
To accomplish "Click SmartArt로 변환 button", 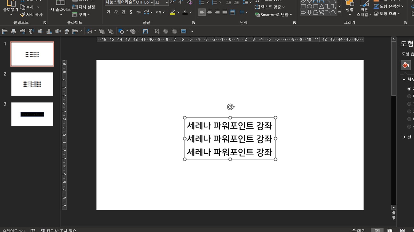I will (273, 15).
